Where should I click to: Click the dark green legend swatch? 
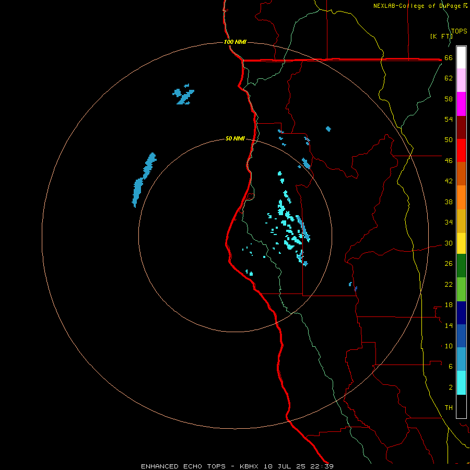click(461, 266)
